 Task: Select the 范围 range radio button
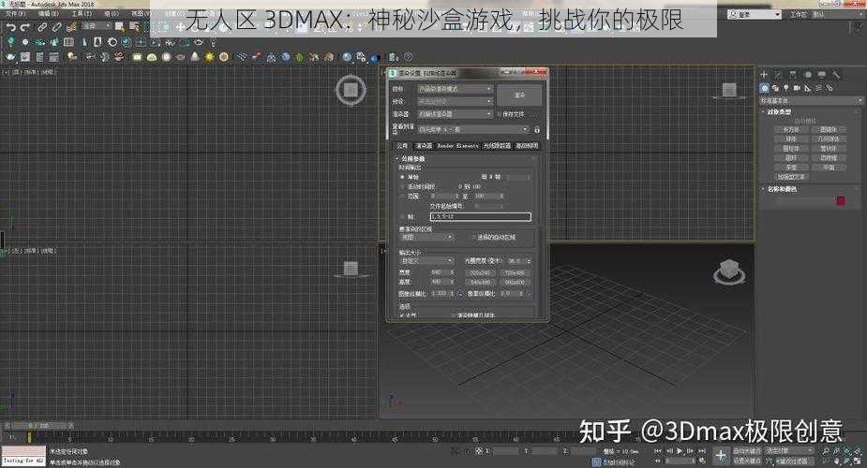(x=402, y=197)
